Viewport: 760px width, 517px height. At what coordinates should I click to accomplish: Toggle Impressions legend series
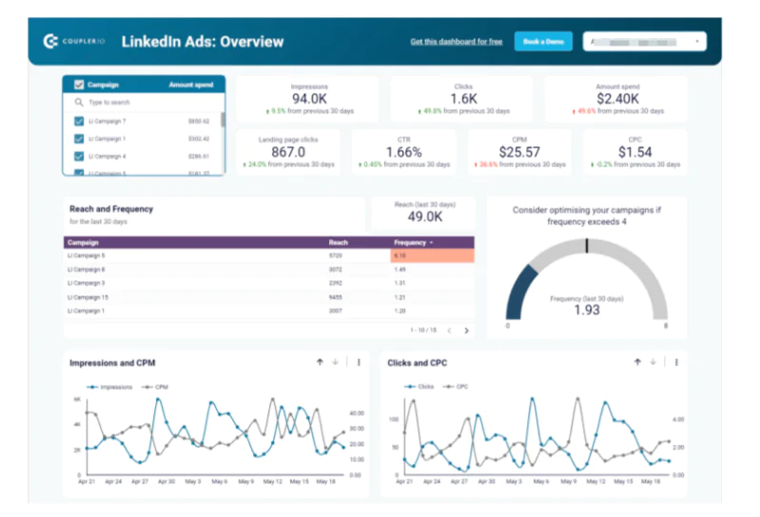click(109, 387)
